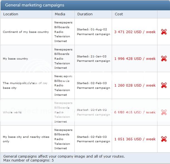Click the General marketing campaigns title bar

point(35,5)
